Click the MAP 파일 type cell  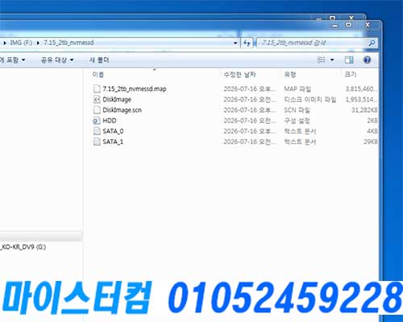pyautogui.click(x=297, y=89)
